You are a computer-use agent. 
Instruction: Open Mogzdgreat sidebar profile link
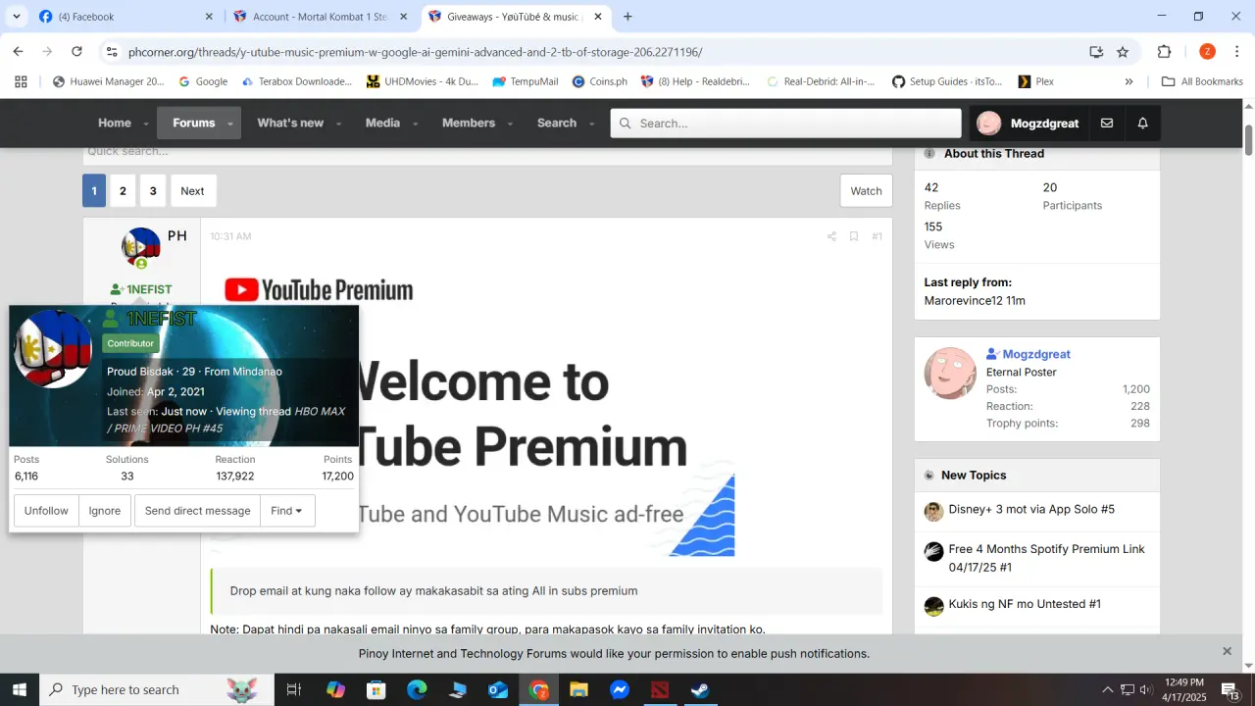click(1036, 354)
